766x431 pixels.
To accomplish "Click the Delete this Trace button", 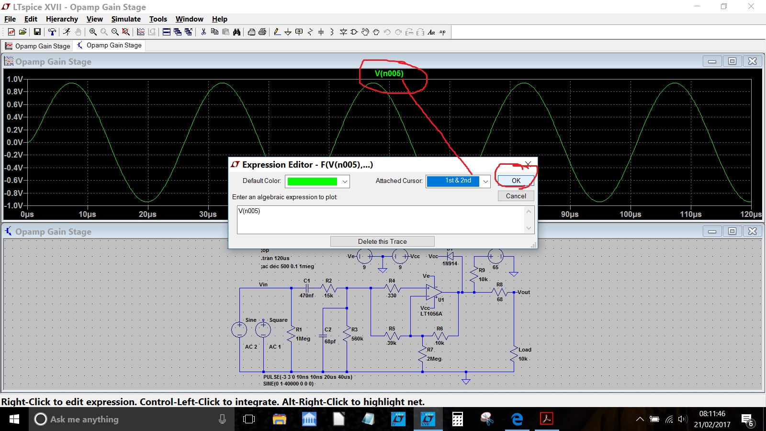I will (382, 241).
